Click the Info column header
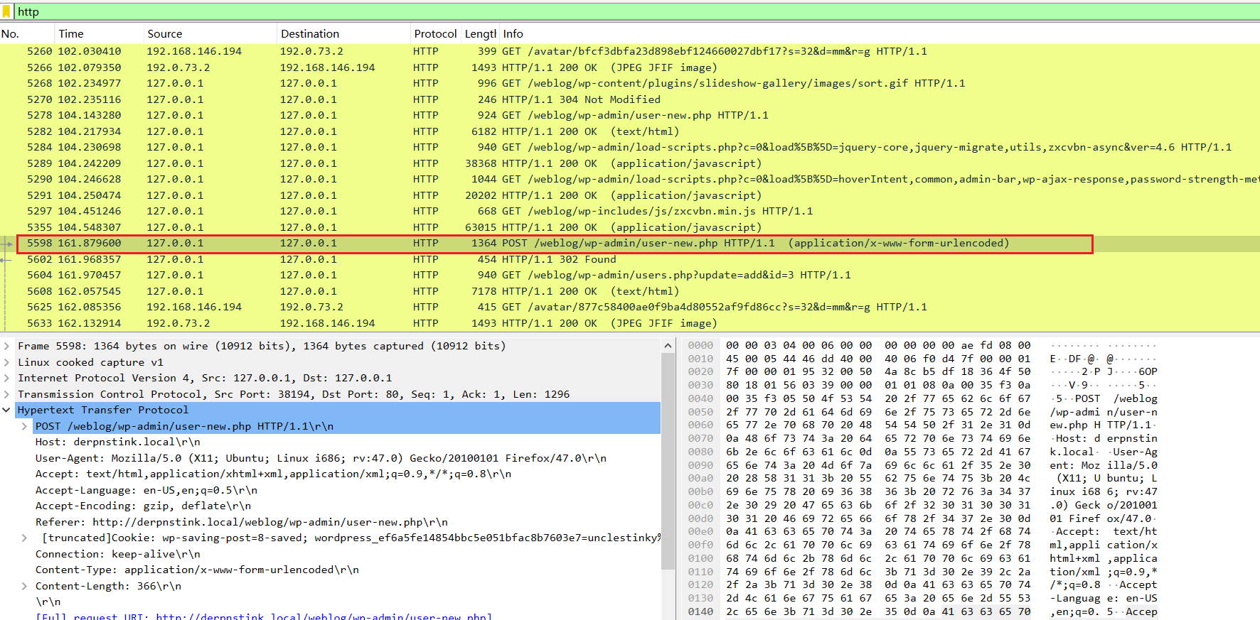 (879, 34)
